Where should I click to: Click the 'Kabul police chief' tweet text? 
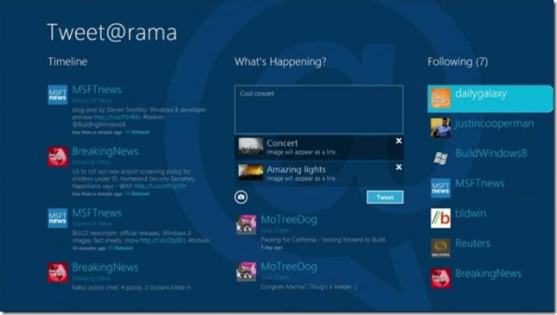click(x=131, y=287)
